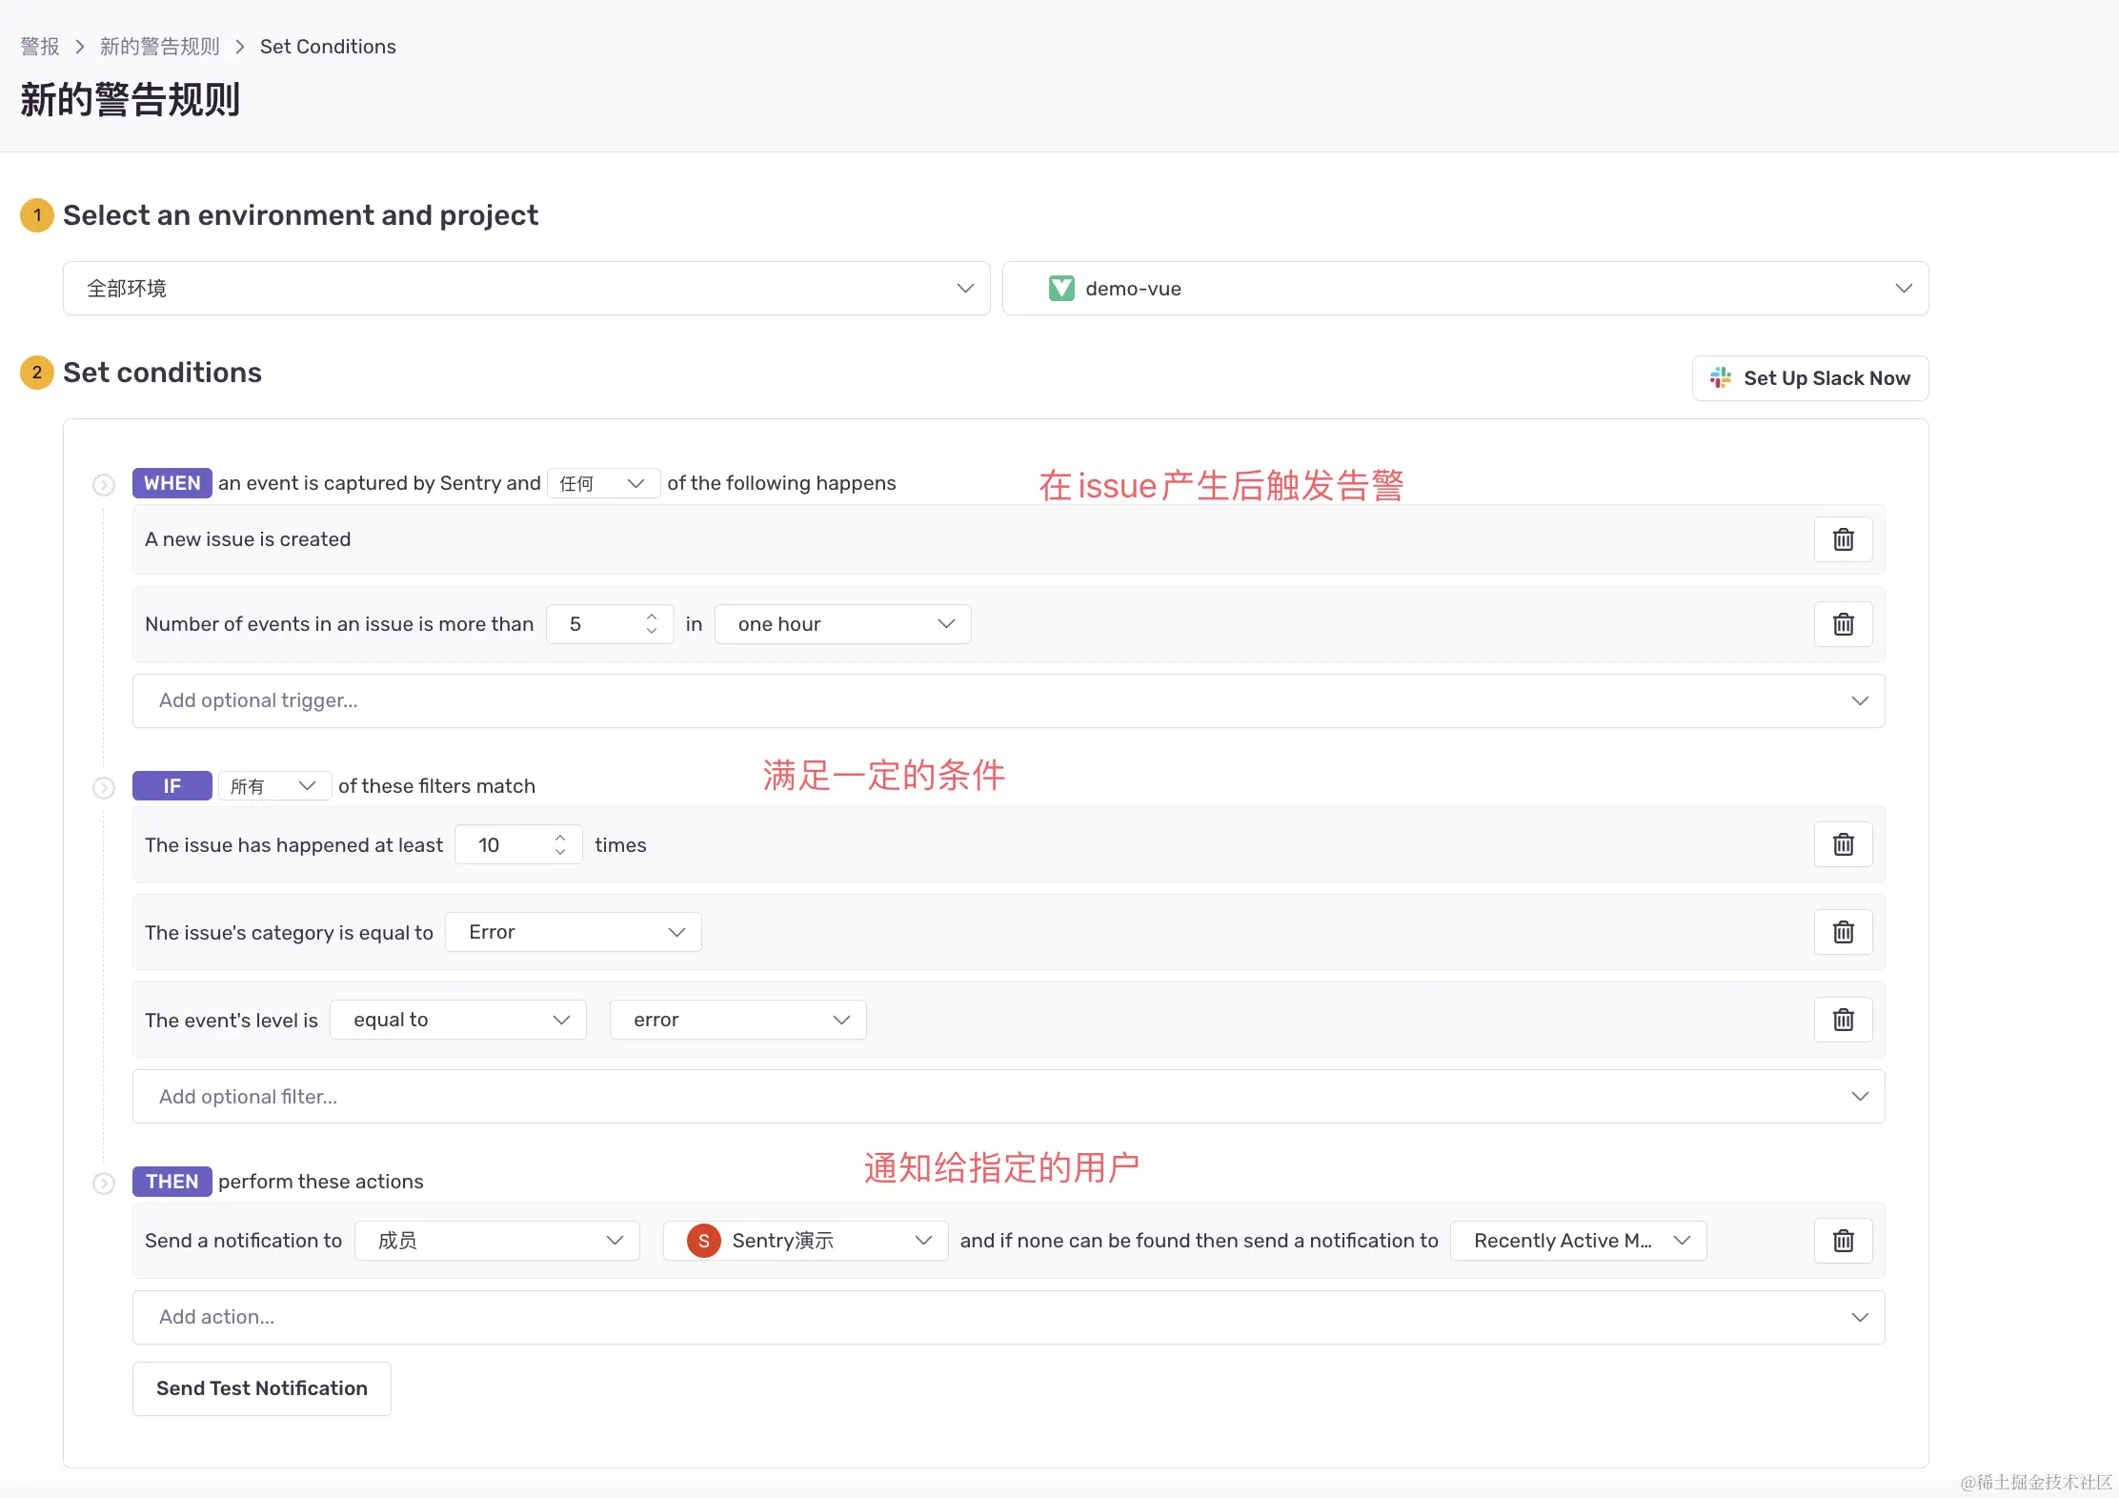Remove the number of events trigger row
This screenshot has width=2119, height=1498.
click(x=1843, y=624)
